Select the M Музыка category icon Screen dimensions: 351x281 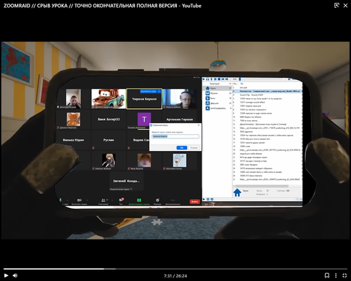pos(207,93)
